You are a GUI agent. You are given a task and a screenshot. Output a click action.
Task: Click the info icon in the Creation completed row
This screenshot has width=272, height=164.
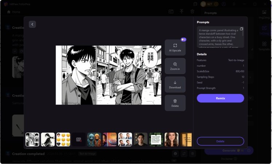175,153
